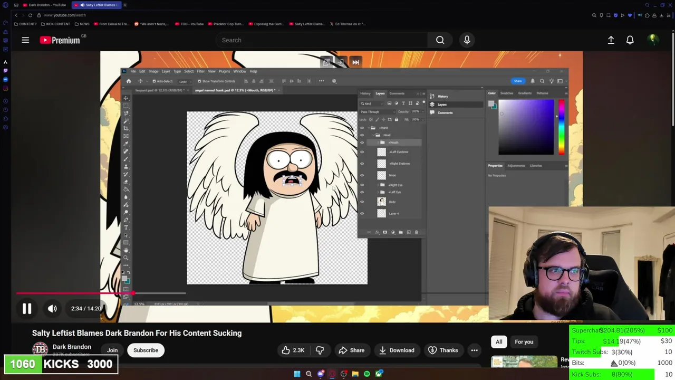Viewport: 675px width, 380px height.
Task: Toggle the Auto-Select checkbox
Action: [x=154, y=81]
